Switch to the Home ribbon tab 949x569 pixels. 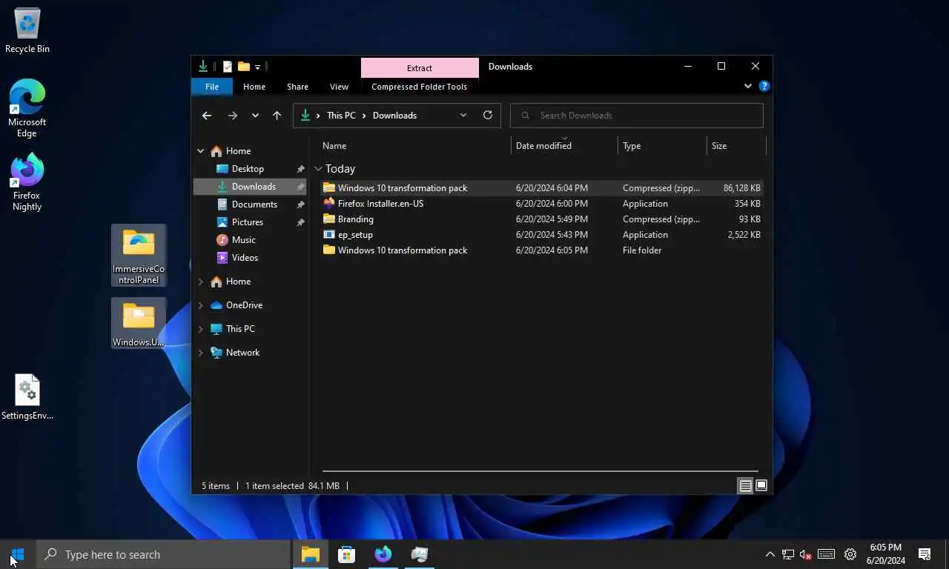click(254, 87)
